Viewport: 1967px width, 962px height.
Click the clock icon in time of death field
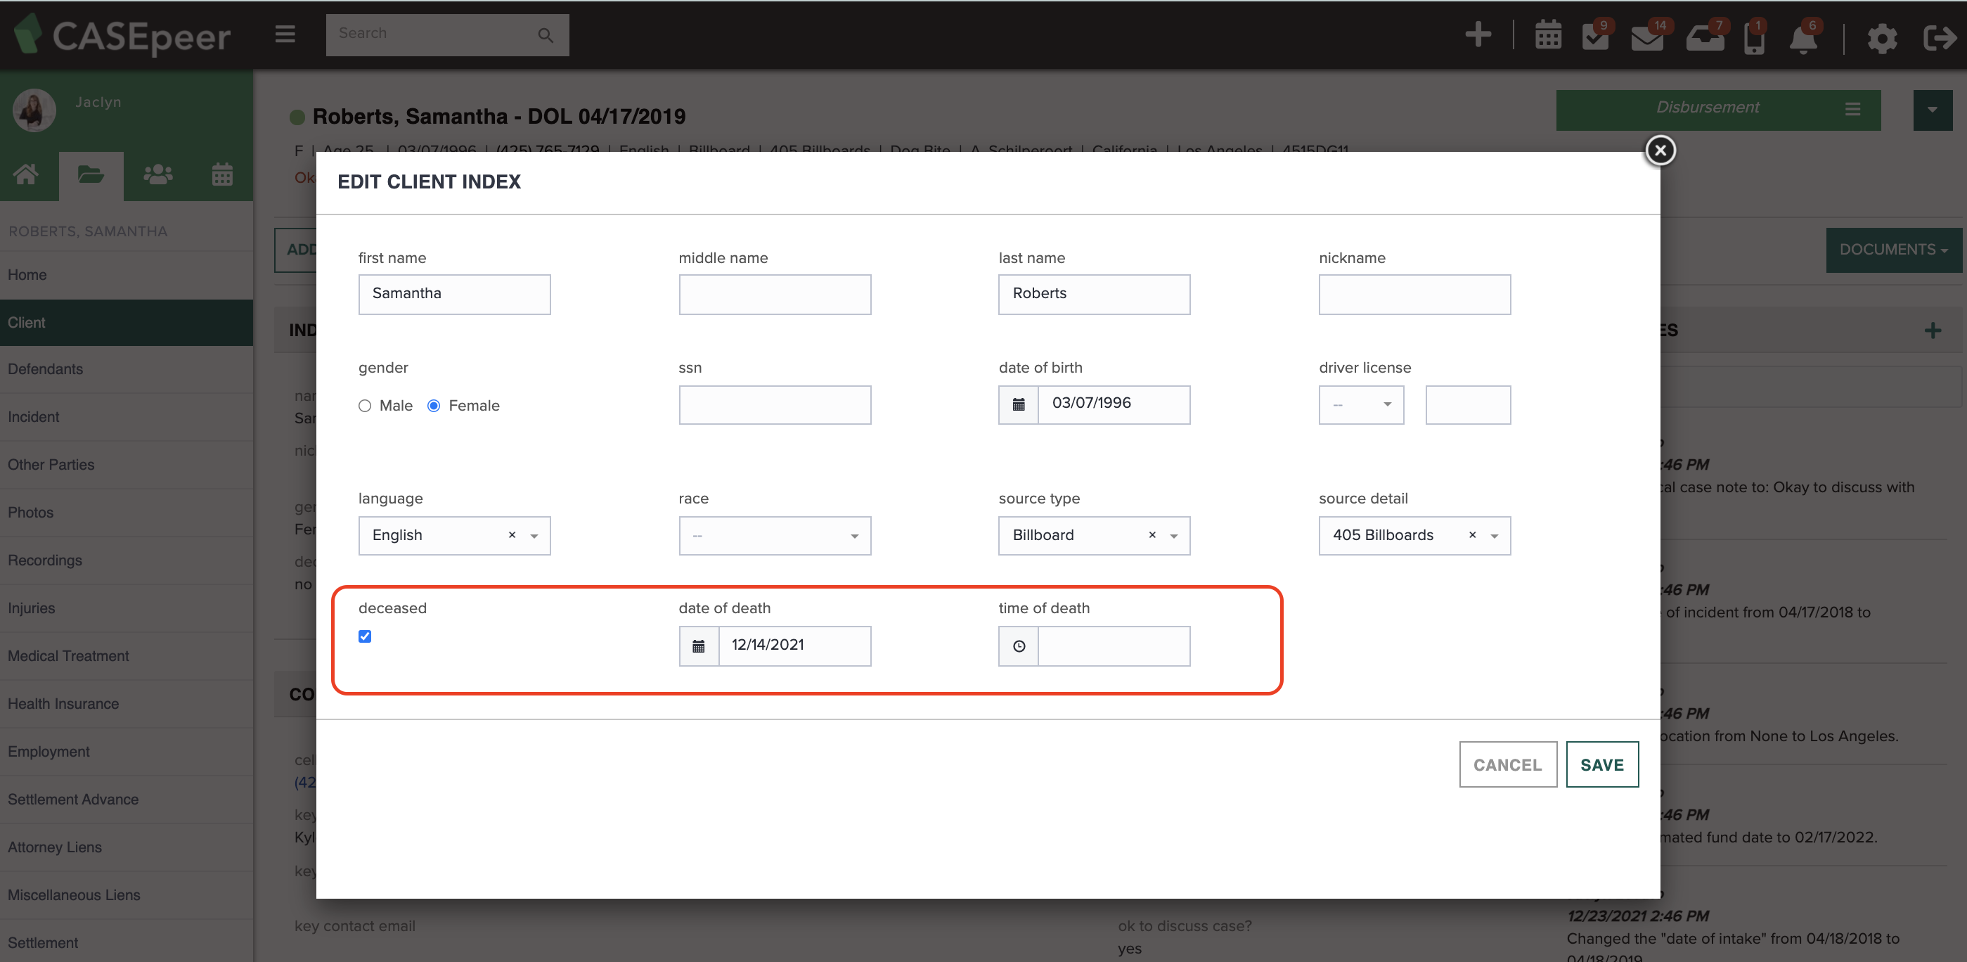click(1018, 646)
